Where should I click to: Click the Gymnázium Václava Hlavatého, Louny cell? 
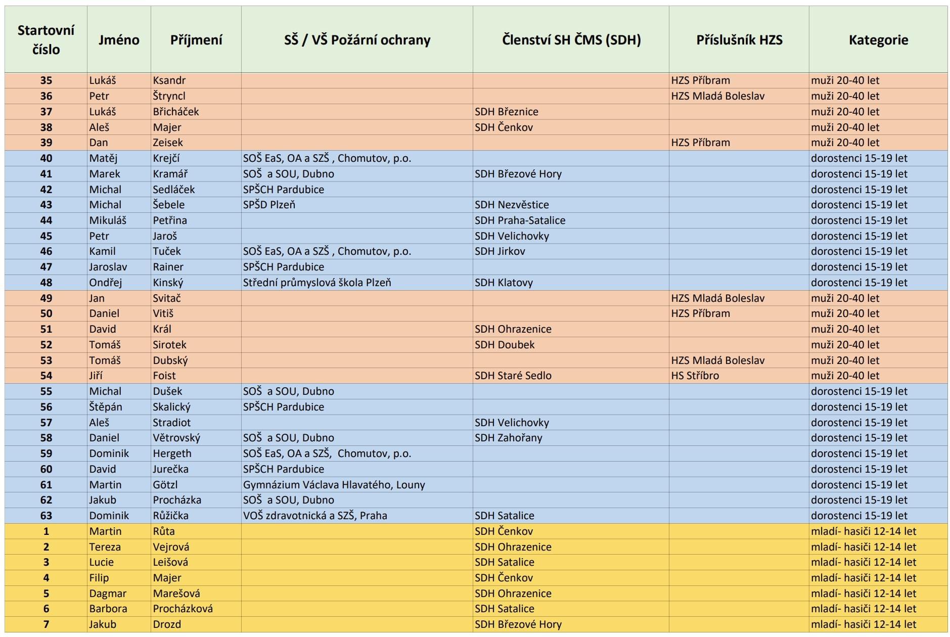click(x=357, y=485)
